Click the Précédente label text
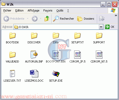 pyautogui.click(x=17, y=19)
